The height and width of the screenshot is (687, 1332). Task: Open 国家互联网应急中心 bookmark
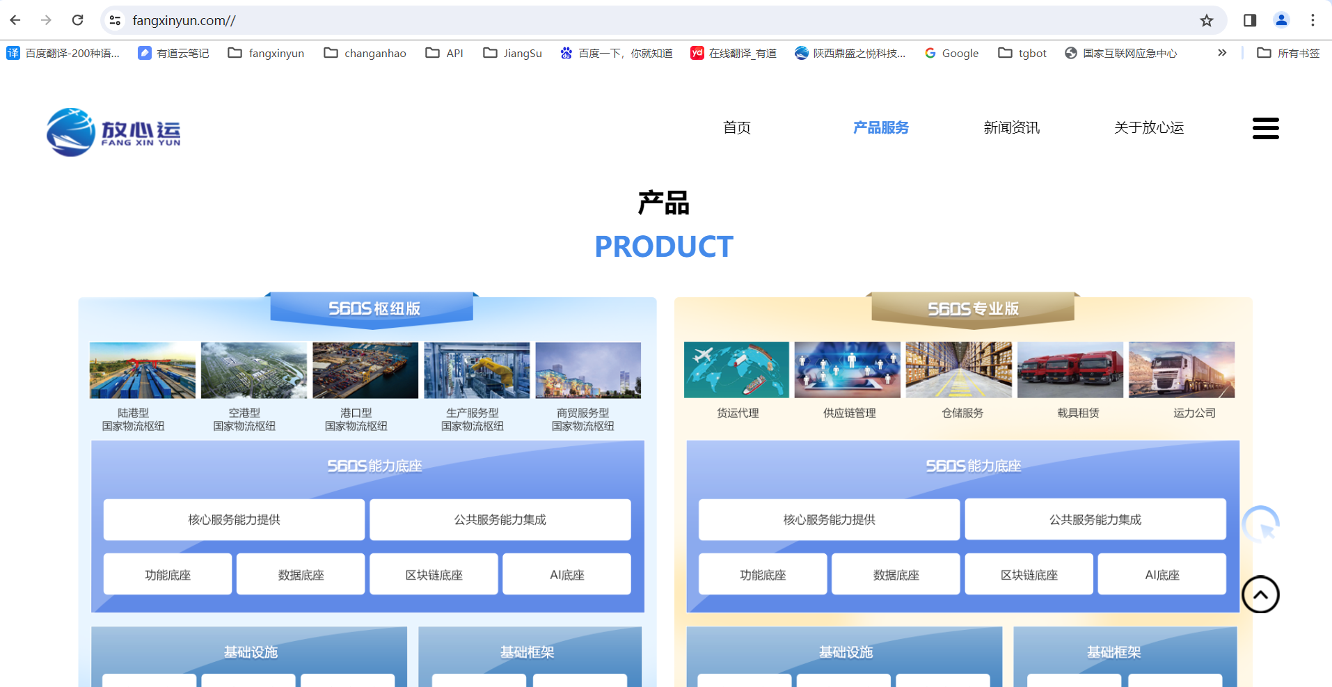1120,53
